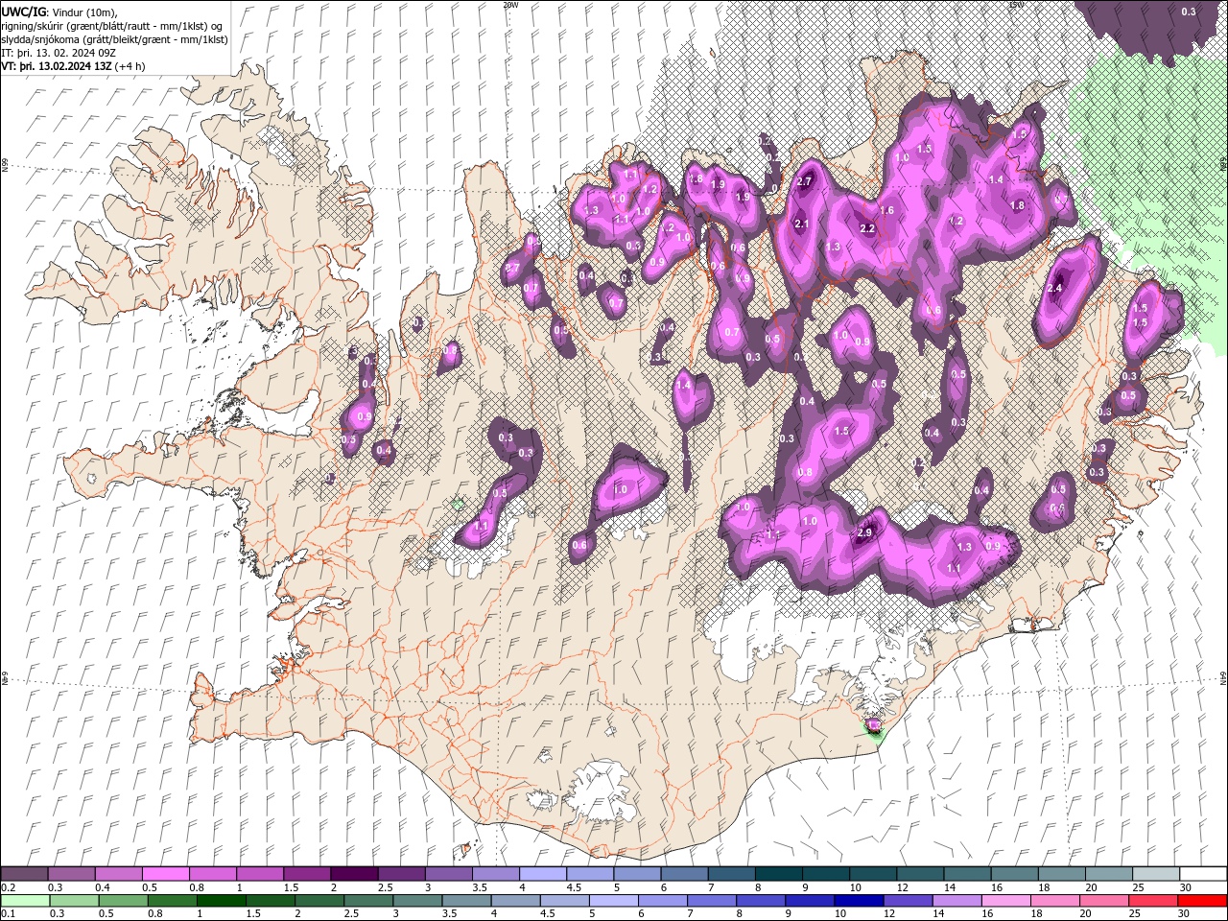
Task: Click upper legend swatch starting at 6
Action: point(684,874)
